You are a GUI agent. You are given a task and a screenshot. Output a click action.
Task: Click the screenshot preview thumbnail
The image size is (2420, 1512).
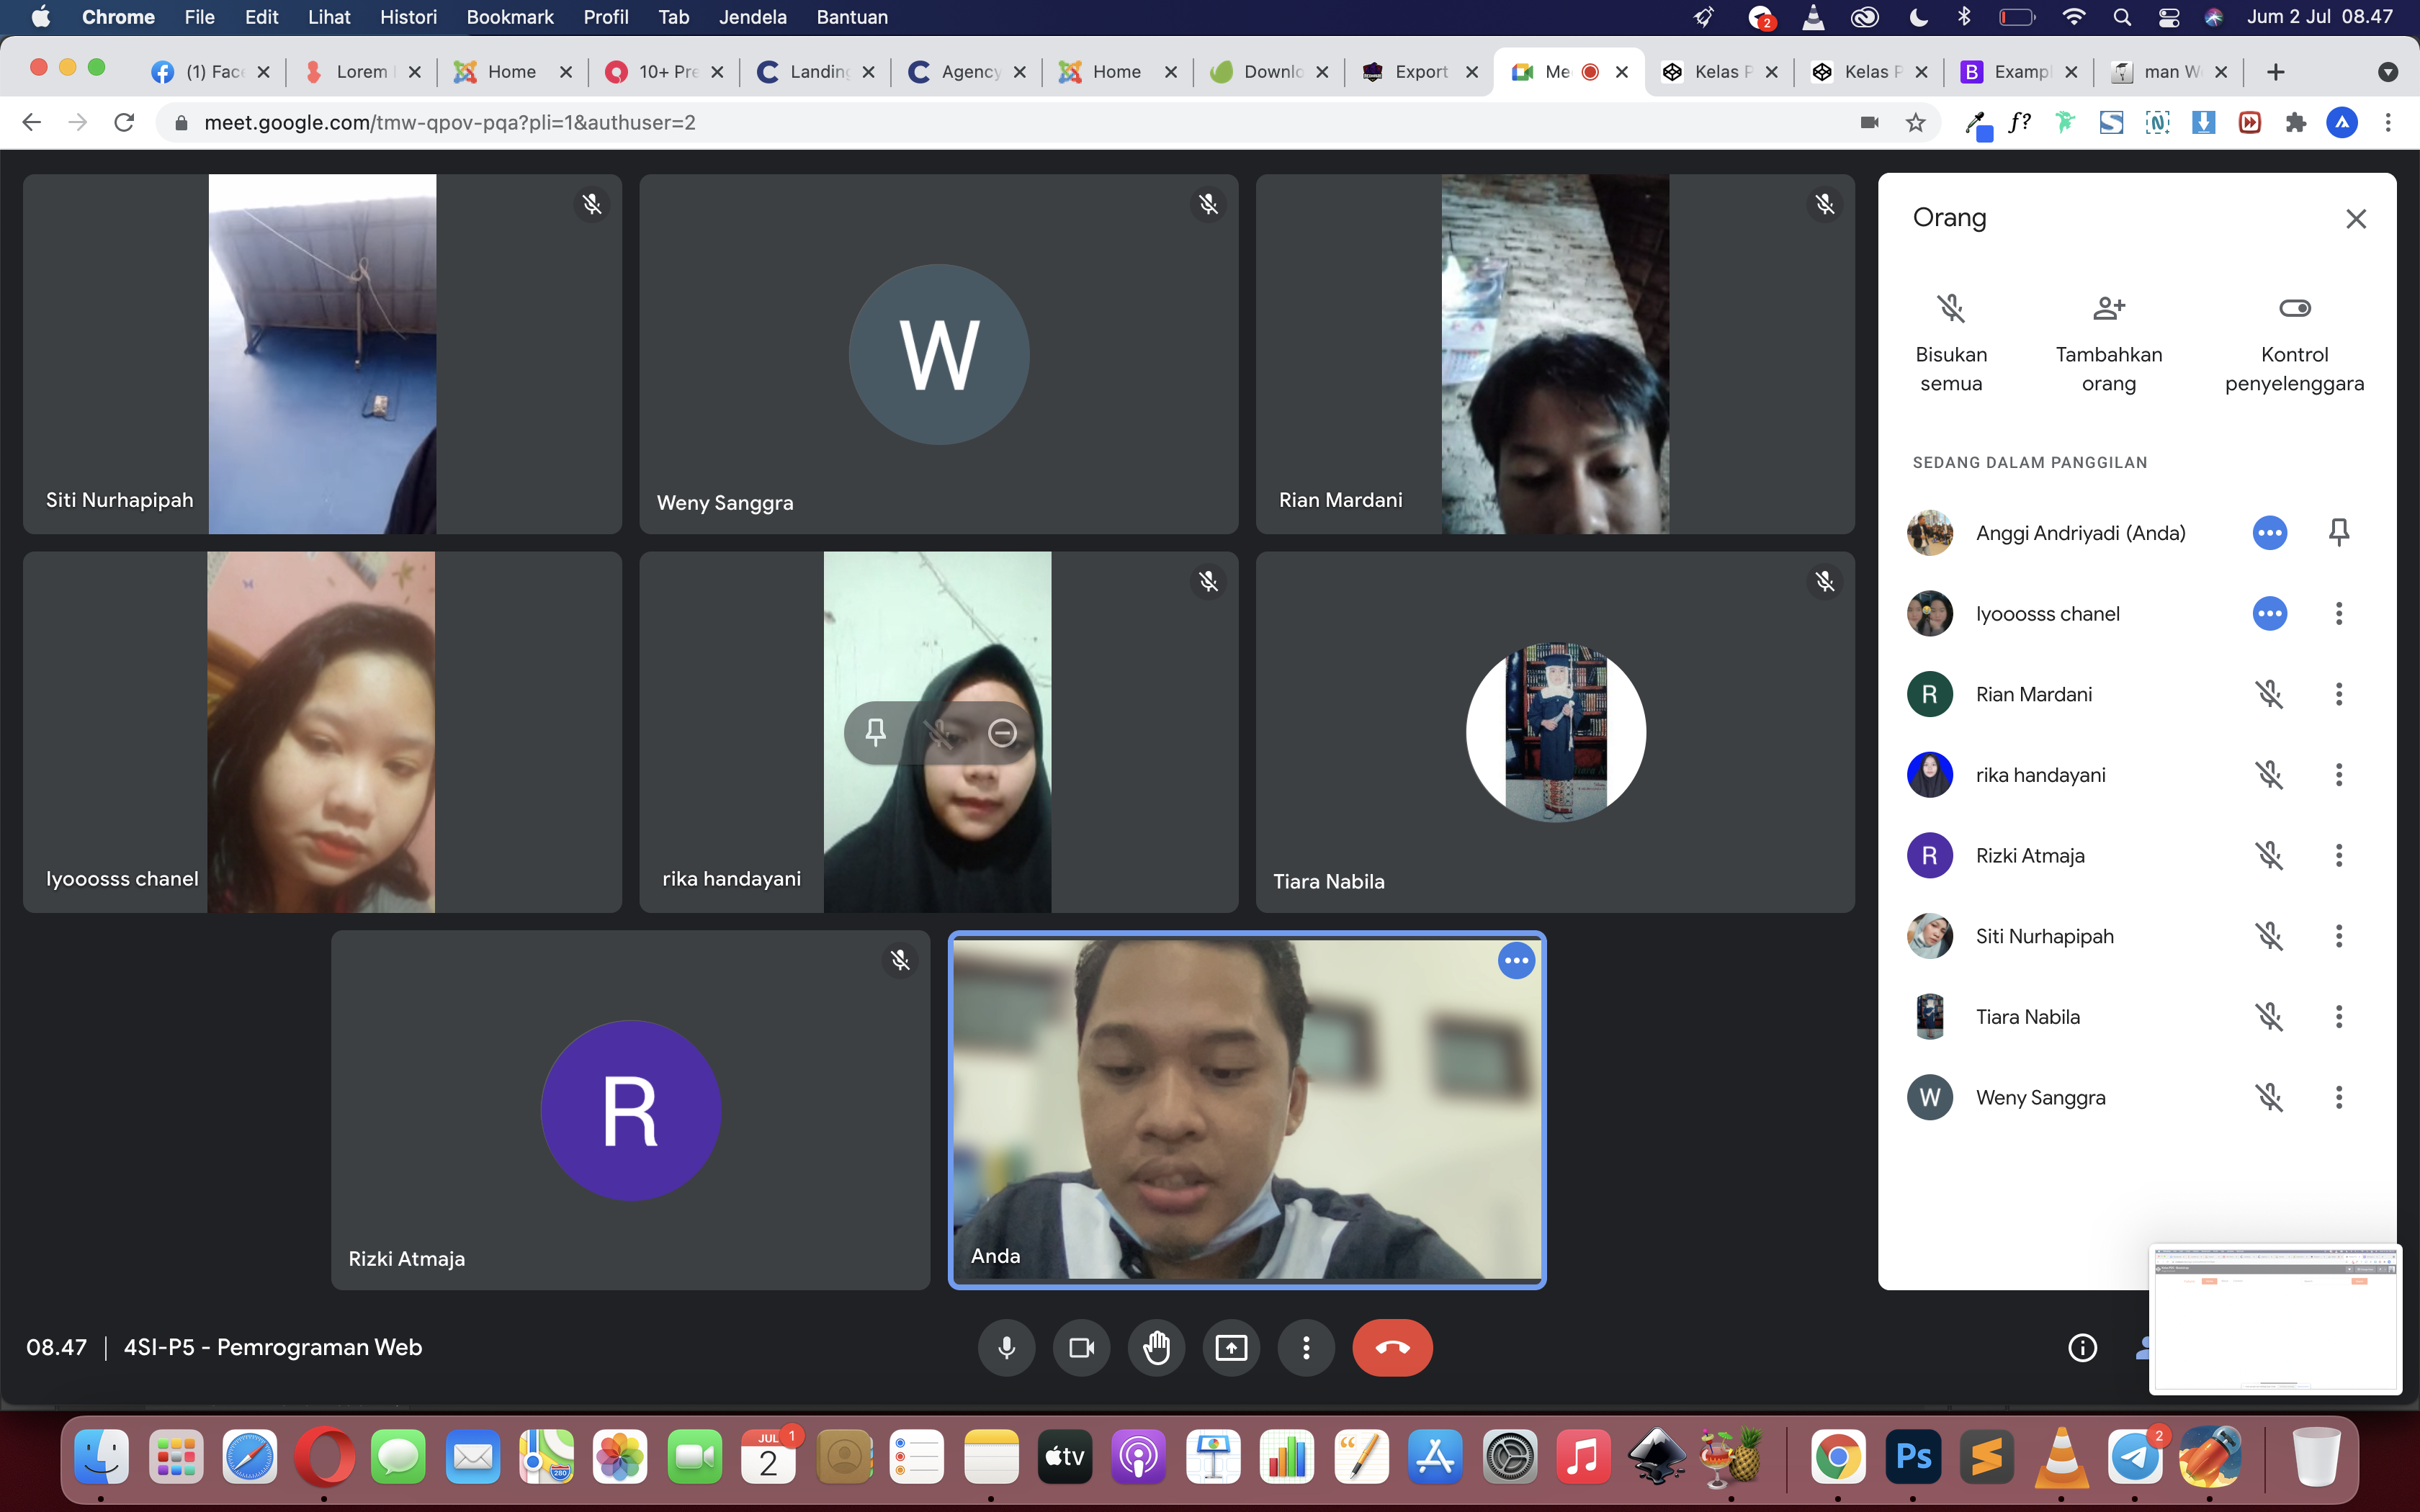point(2275,1319)
